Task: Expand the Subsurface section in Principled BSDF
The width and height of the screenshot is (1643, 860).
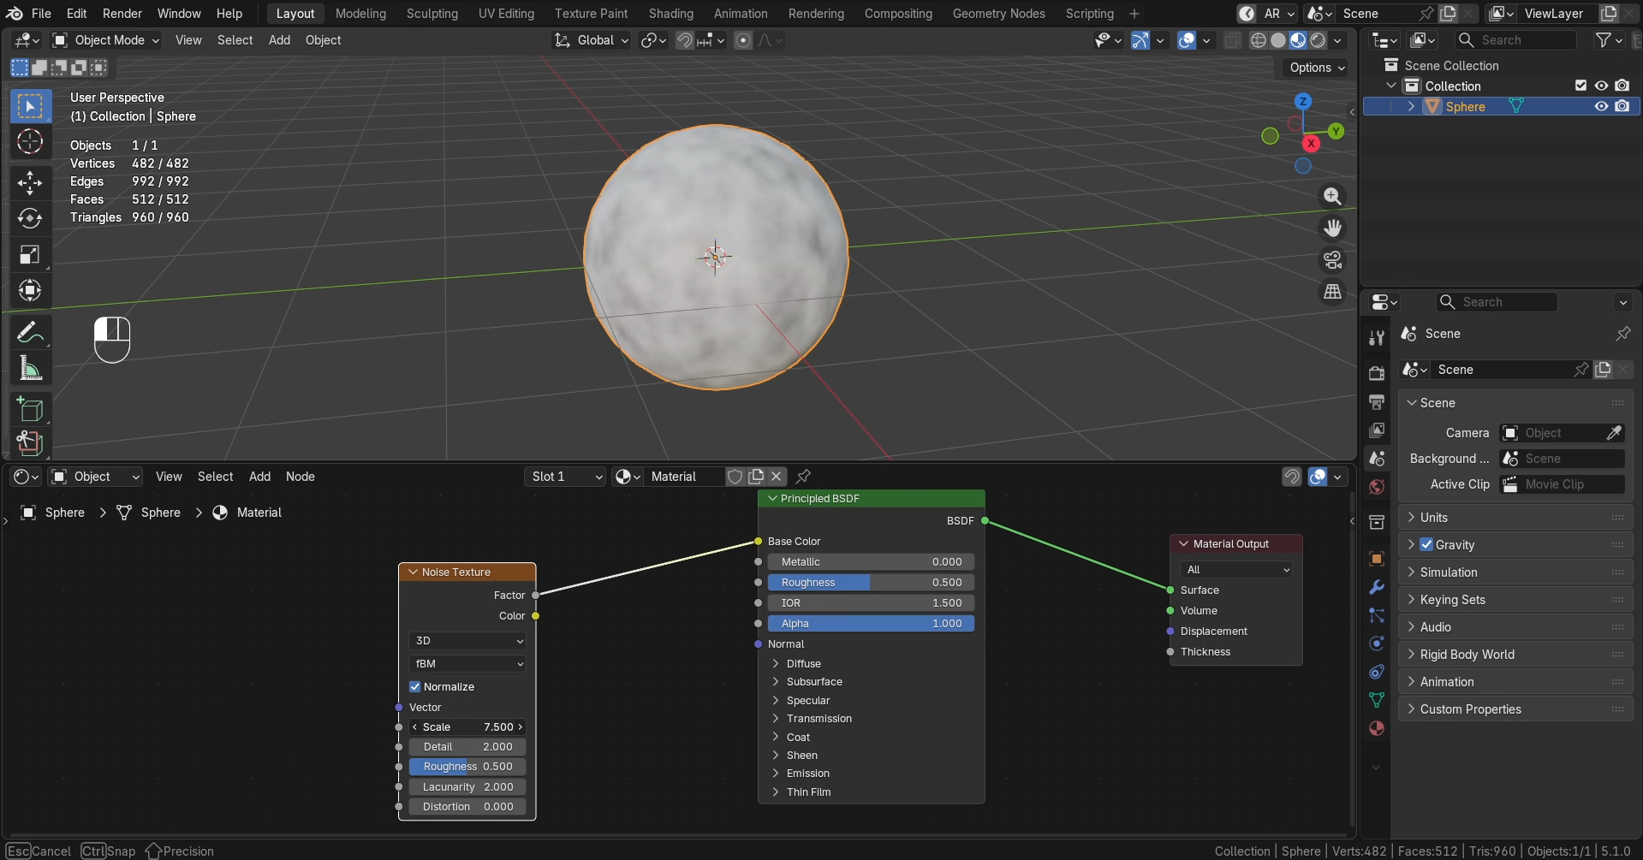Action: click(813, 682)
